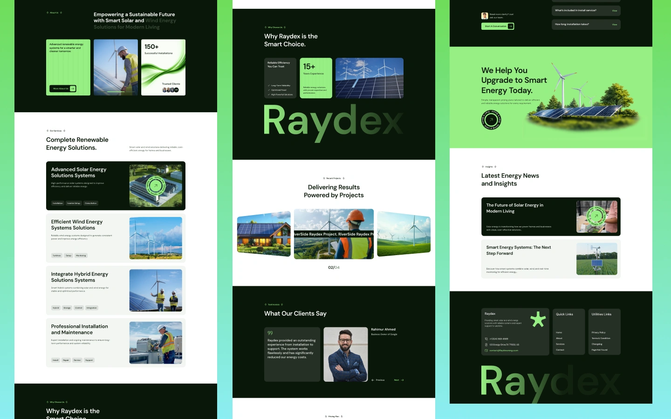Click the contact email address link
Screen dimensions: 671x419
504,351
